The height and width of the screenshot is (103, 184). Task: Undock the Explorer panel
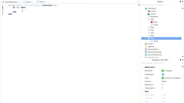pyautogui.click(x=180, y=2)
